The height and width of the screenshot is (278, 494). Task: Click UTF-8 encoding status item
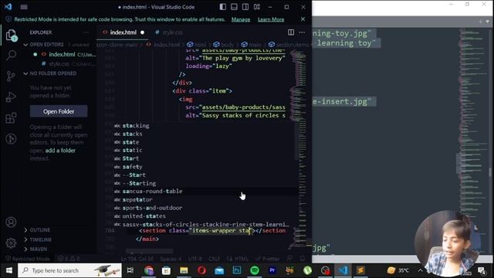tap(195, 259)
